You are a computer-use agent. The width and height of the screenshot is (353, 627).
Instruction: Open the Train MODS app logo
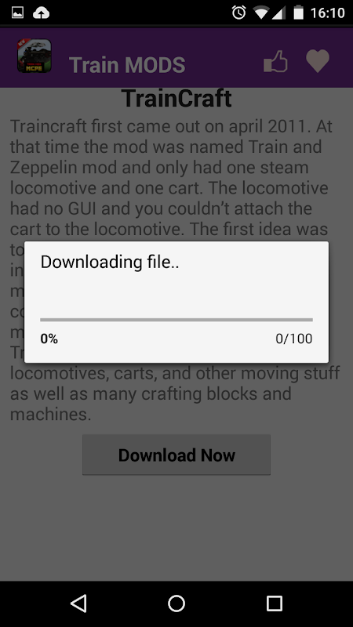(x=34, y=56)
